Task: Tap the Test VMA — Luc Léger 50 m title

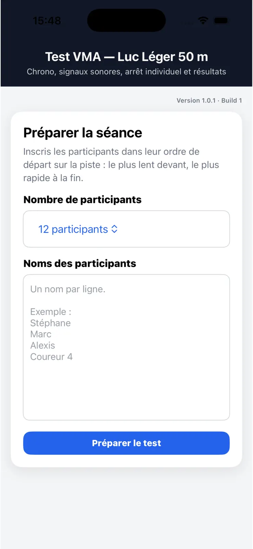Action: click(x=126, y=57)
